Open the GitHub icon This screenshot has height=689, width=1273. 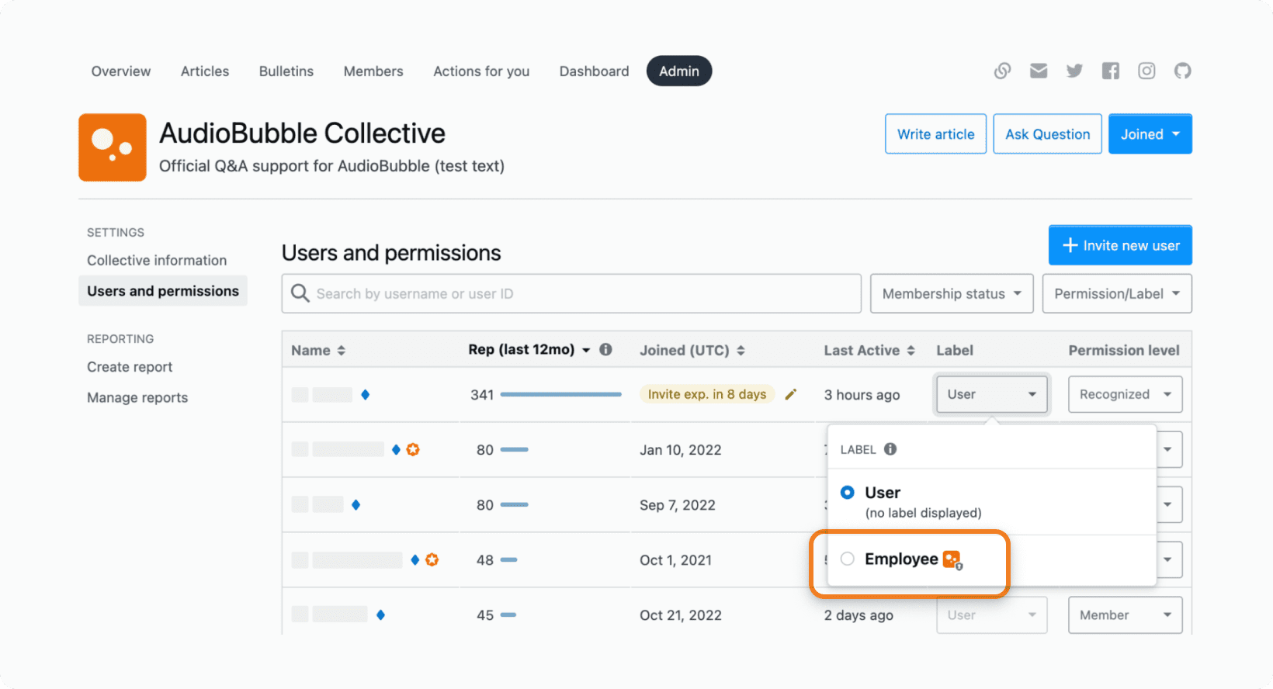click(1182, 71)
